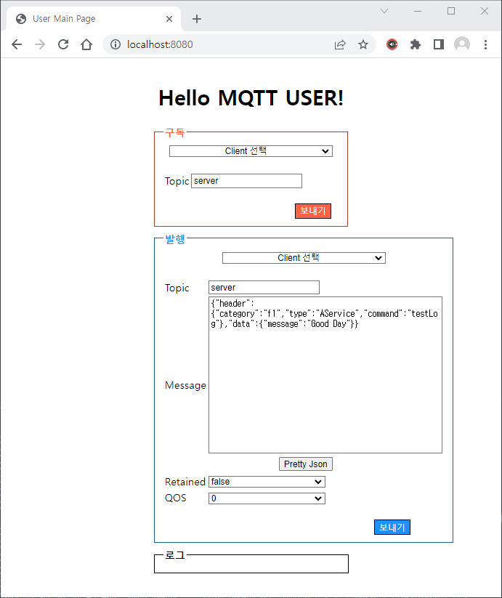Open the QOS 0 dropdown

(267, 498)
